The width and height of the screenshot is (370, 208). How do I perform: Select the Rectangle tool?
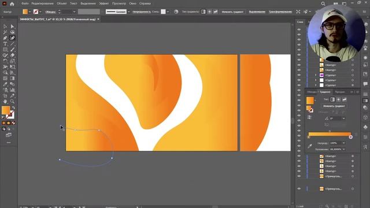click(x=5, y=50)
